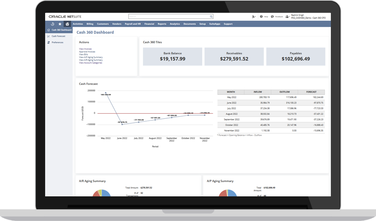The image size is (376, 221).
Task: Click the September 2022 table row month
Action: [x=231, y=119]
